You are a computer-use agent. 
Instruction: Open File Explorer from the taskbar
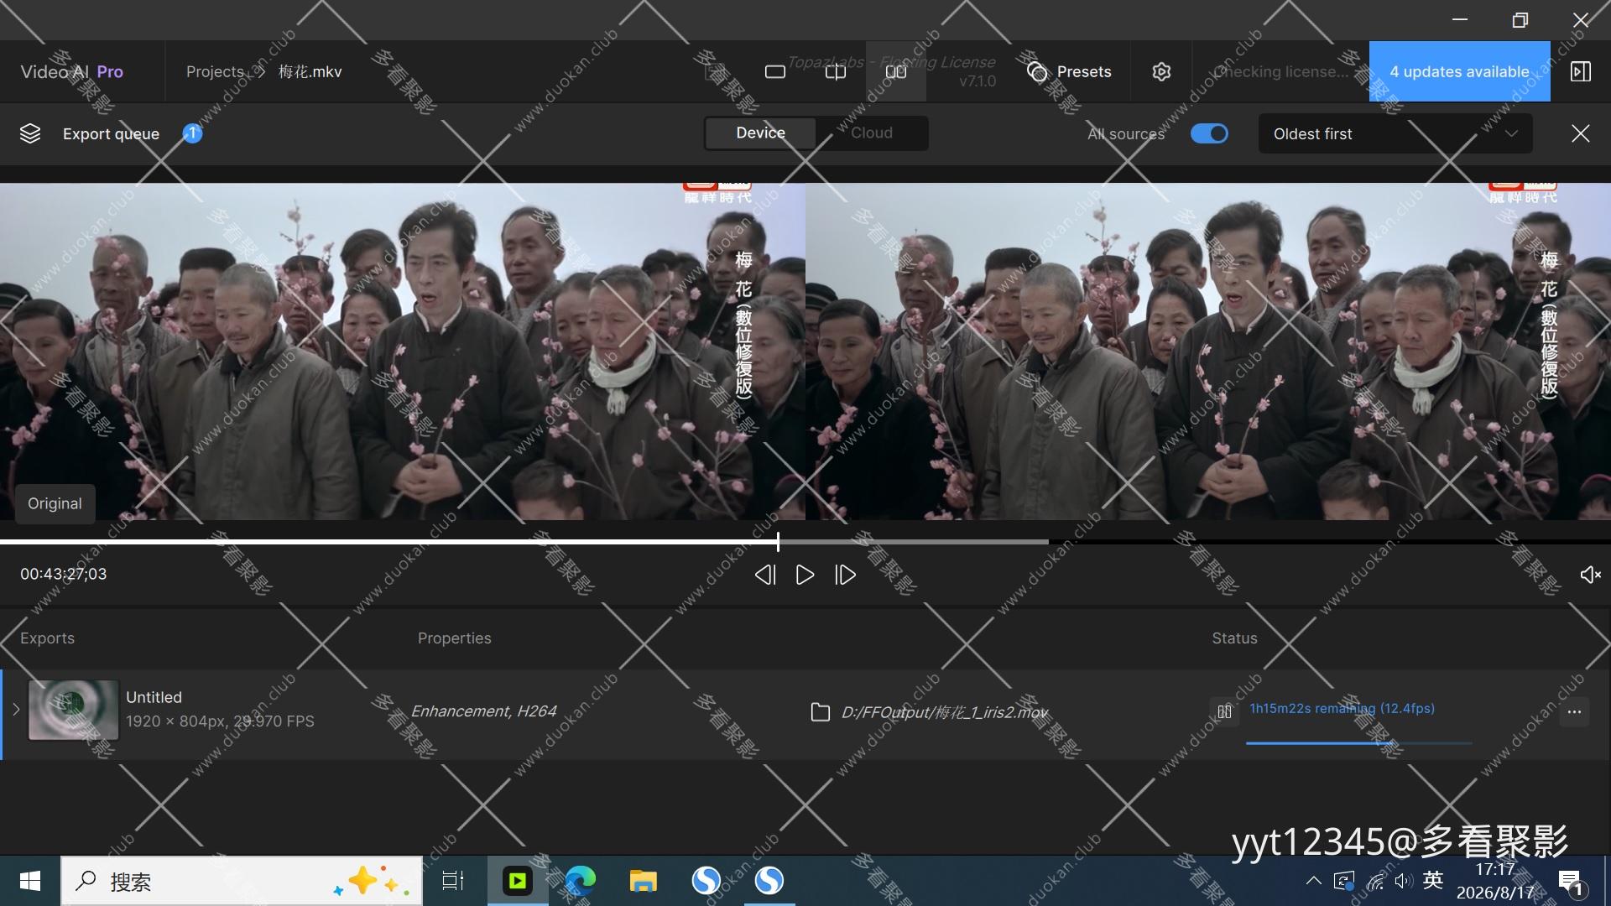point(644,881)
